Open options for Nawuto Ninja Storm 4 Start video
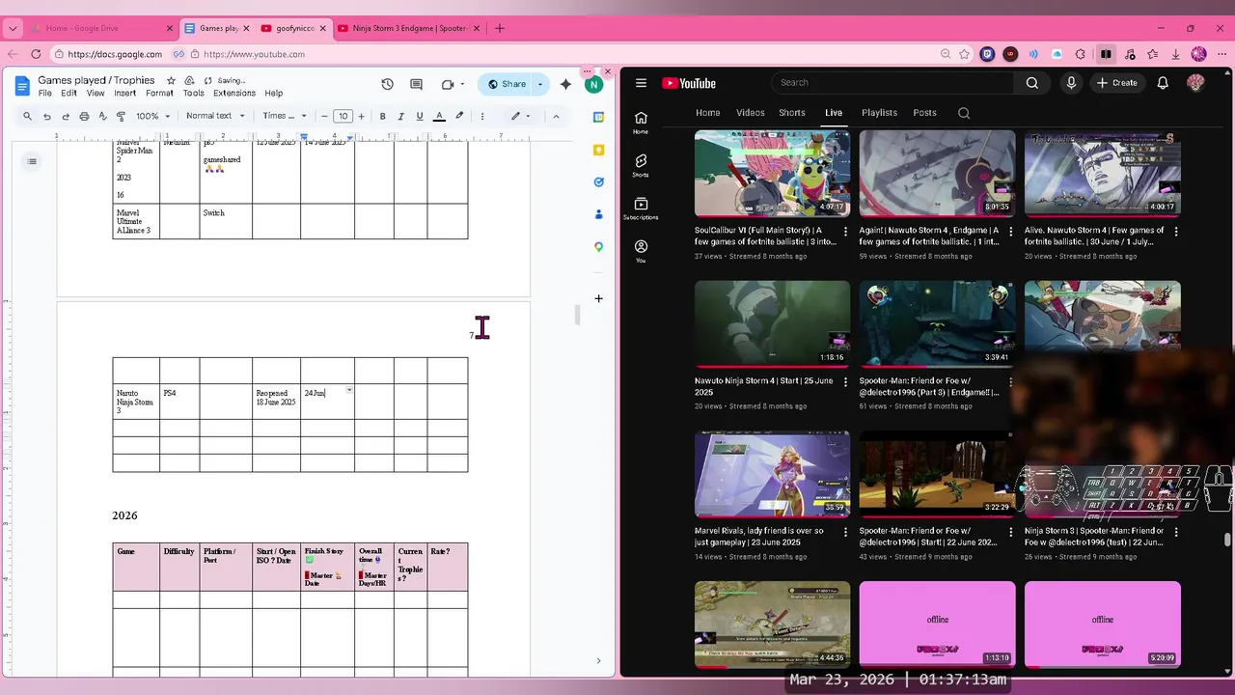Image resolution: width=1235 pixels, height=695 pixels. click(x=846, y=382)
